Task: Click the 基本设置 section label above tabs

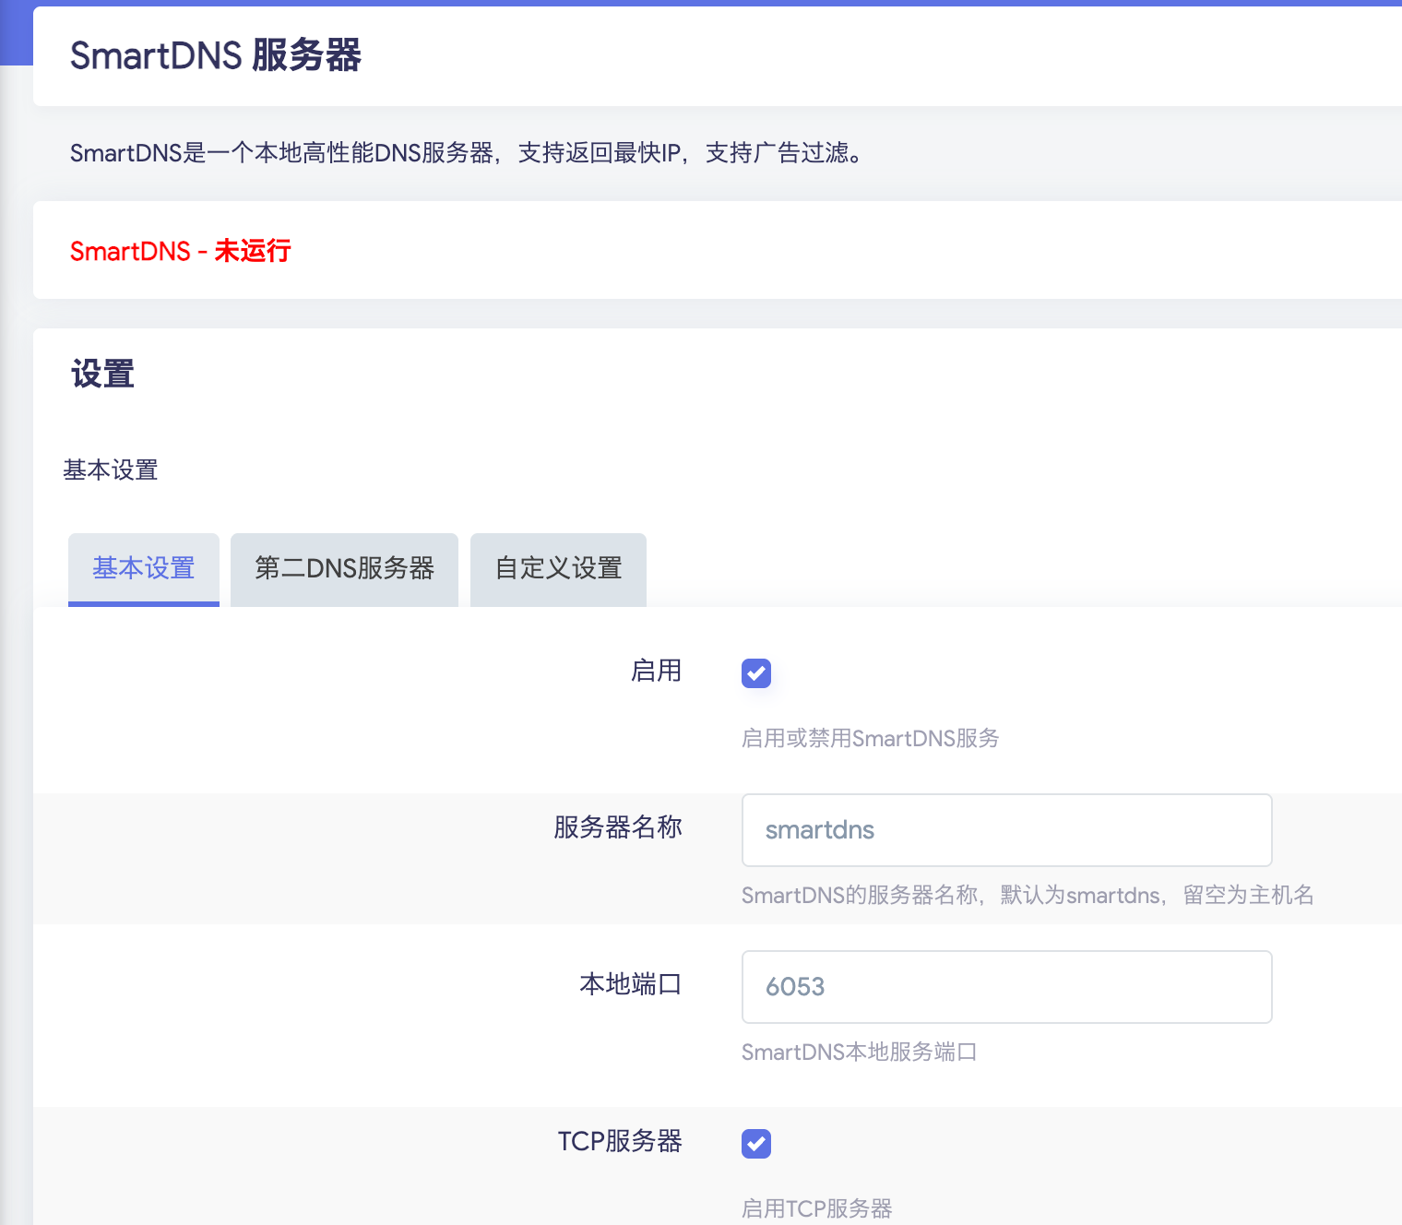Action: tap(111, 470)
